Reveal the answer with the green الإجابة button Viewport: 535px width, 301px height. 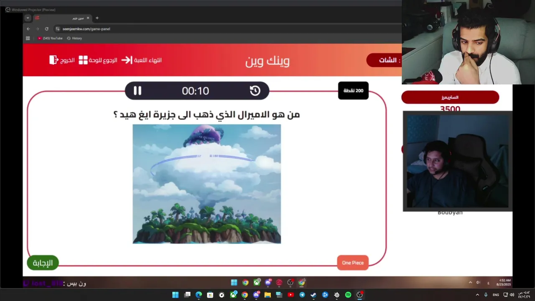click(43, 263)
